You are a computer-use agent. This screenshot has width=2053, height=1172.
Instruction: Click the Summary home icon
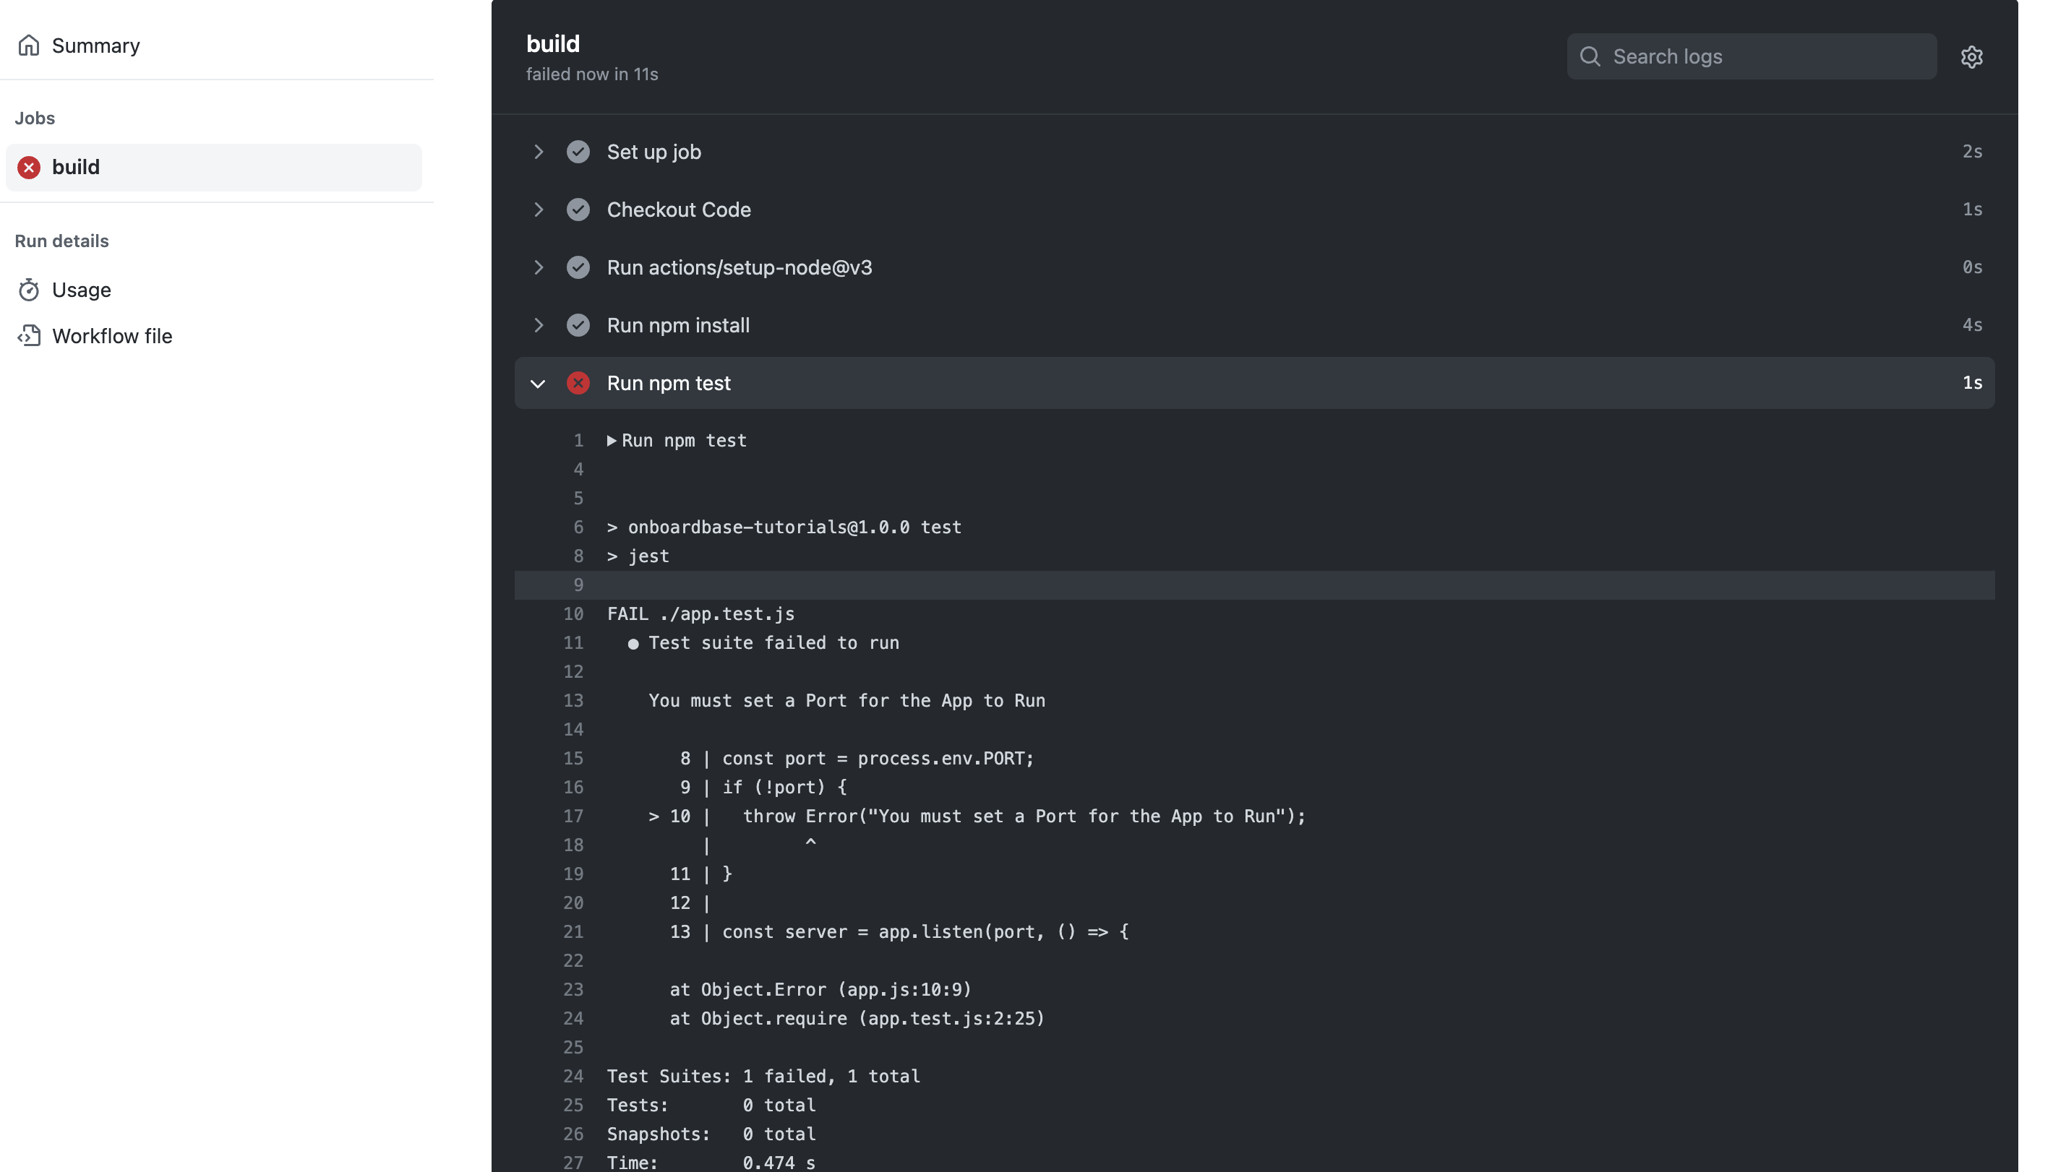[29, 46]
